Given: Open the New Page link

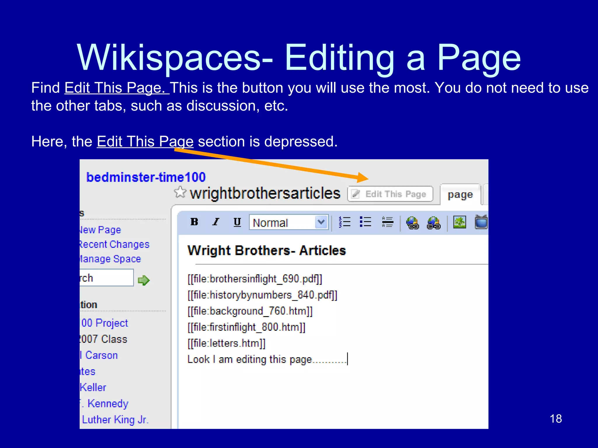Looking at the screenshot, I should (x=100, y=230).
